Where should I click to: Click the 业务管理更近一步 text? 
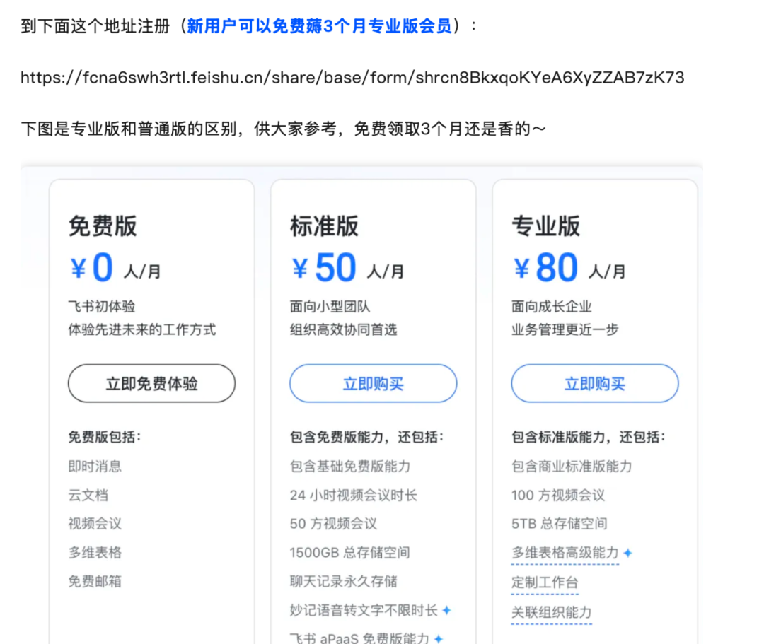565,329
